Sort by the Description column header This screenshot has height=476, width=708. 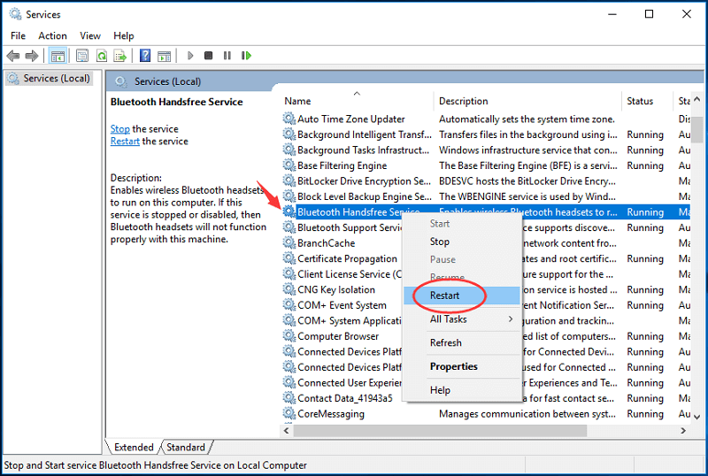tap(527, 101)
